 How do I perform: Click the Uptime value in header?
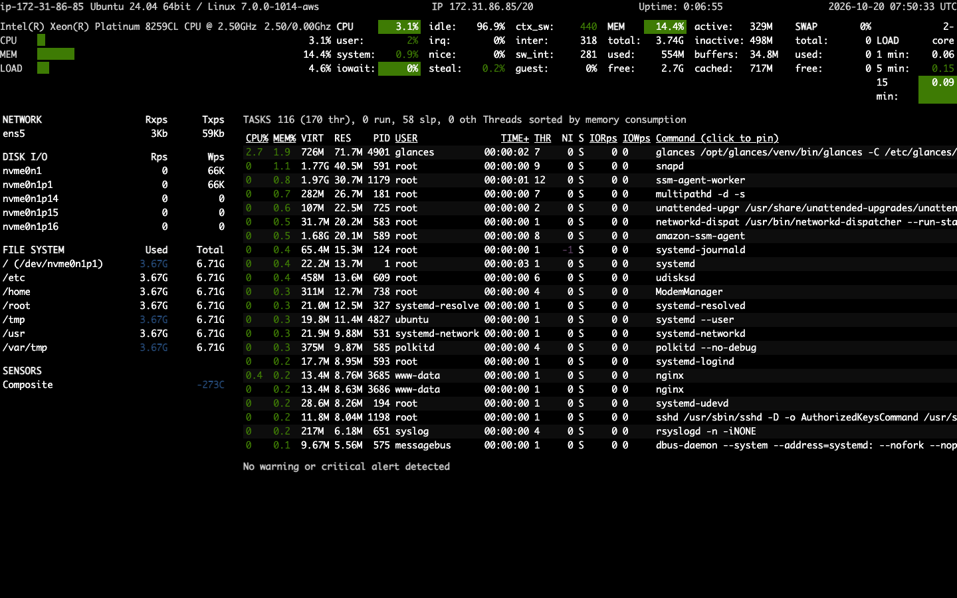click(x=681, y=7)
